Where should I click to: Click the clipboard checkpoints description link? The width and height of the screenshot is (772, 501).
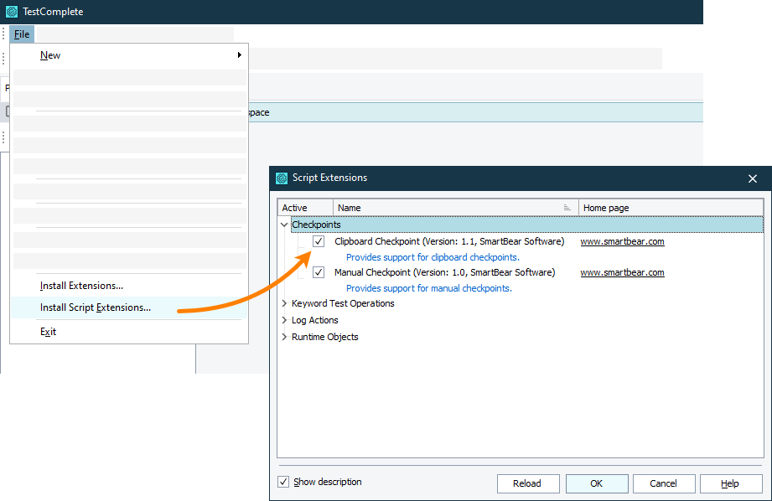(432, 257)
